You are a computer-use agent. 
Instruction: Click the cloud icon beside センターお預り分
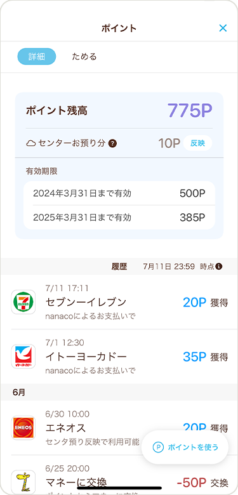[31, 143]
